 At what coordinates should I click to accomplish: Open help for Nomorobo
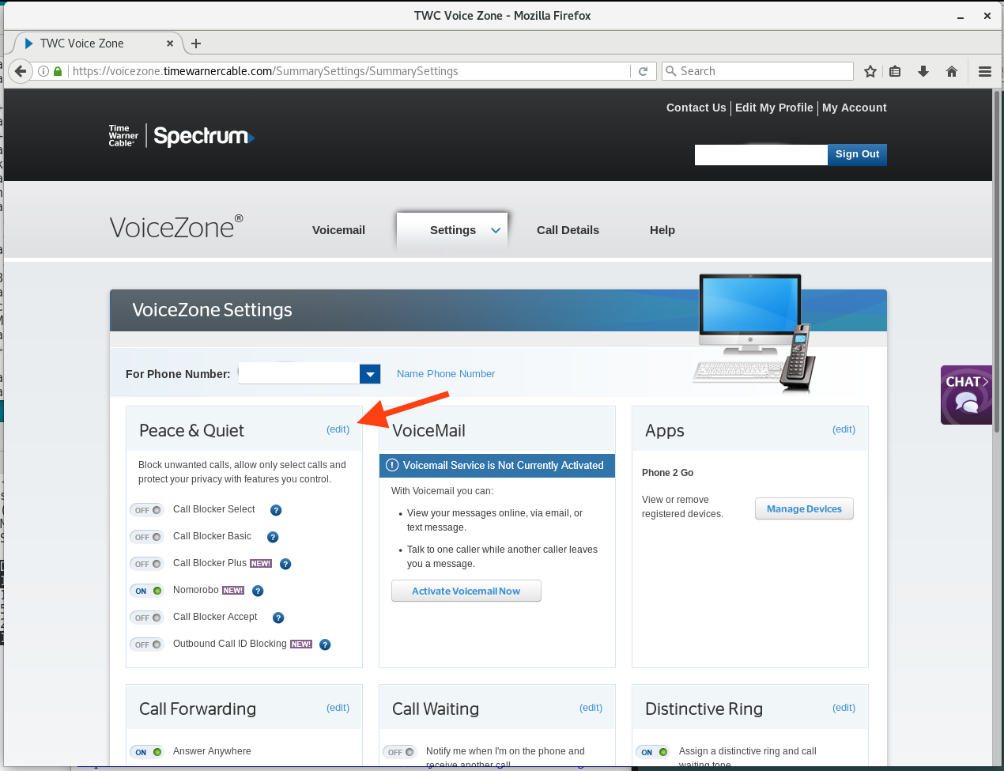pos(258,591)
